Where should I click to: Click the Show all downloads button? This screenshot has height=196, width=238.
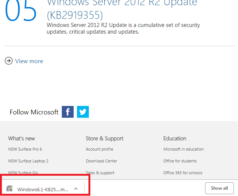219,188
